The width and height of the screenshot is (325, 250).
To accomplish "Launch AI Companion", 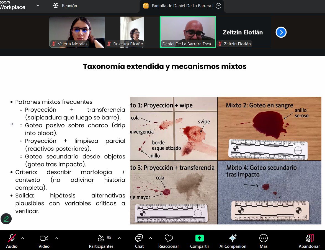I will (x=233, y=241).
